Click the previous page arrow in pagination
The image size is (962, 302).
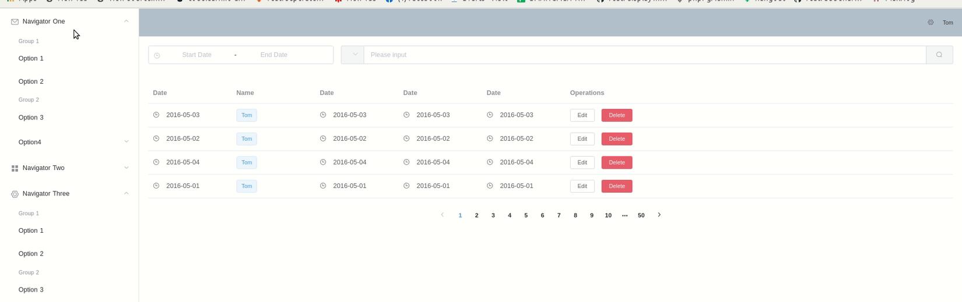coord(443,215)
